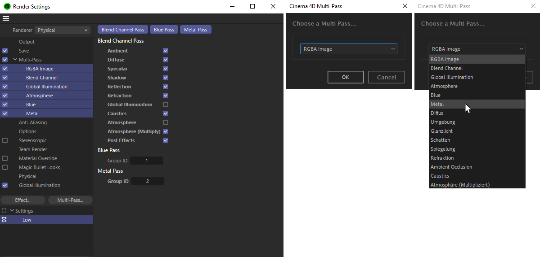Choose Blue from the dropdown list
The image size is (540, 257).
(477, 95)
